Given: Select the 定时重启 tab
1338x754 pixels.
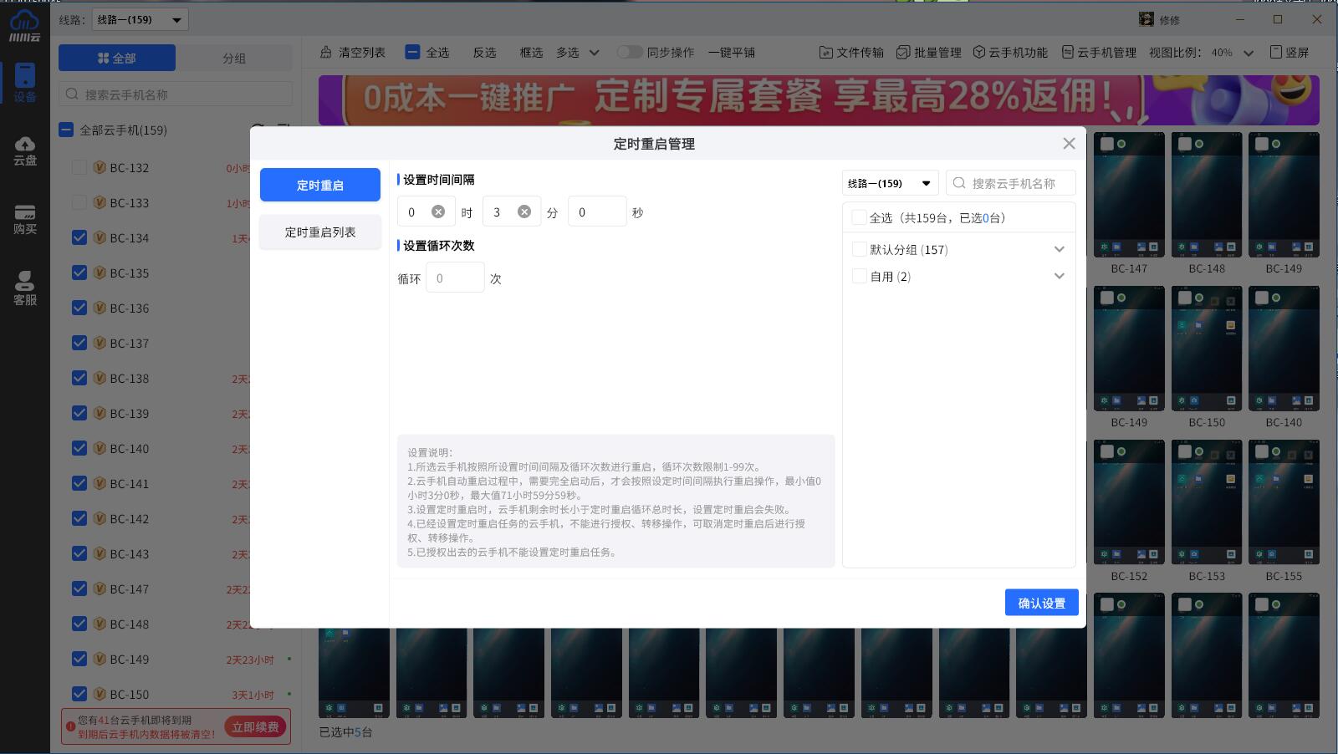Looking at the screenshot, I should point(320,186).
